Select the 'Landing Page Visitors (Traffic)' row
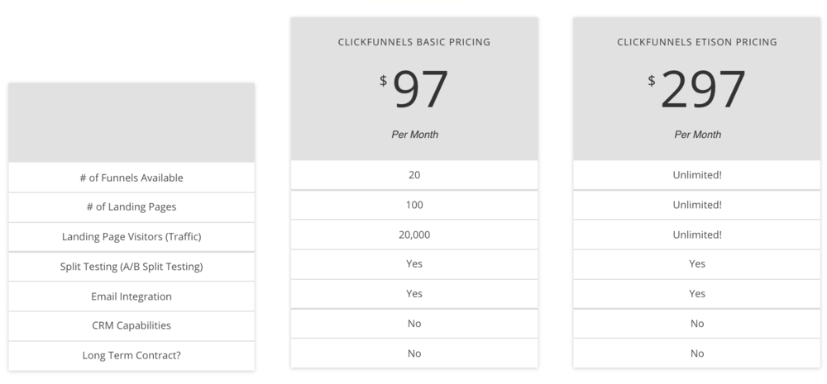 click(131, 236)
